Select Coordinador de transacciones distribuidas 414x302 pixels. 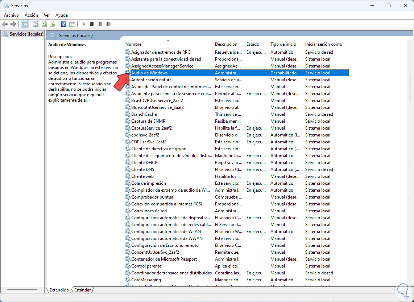pos(237,273)
